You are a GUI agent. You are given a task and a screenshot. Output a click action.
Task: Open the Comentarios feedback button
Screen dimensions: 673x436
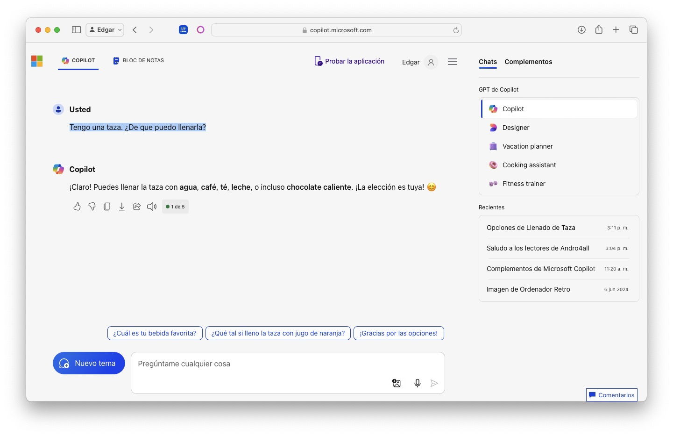coord(612,395)
